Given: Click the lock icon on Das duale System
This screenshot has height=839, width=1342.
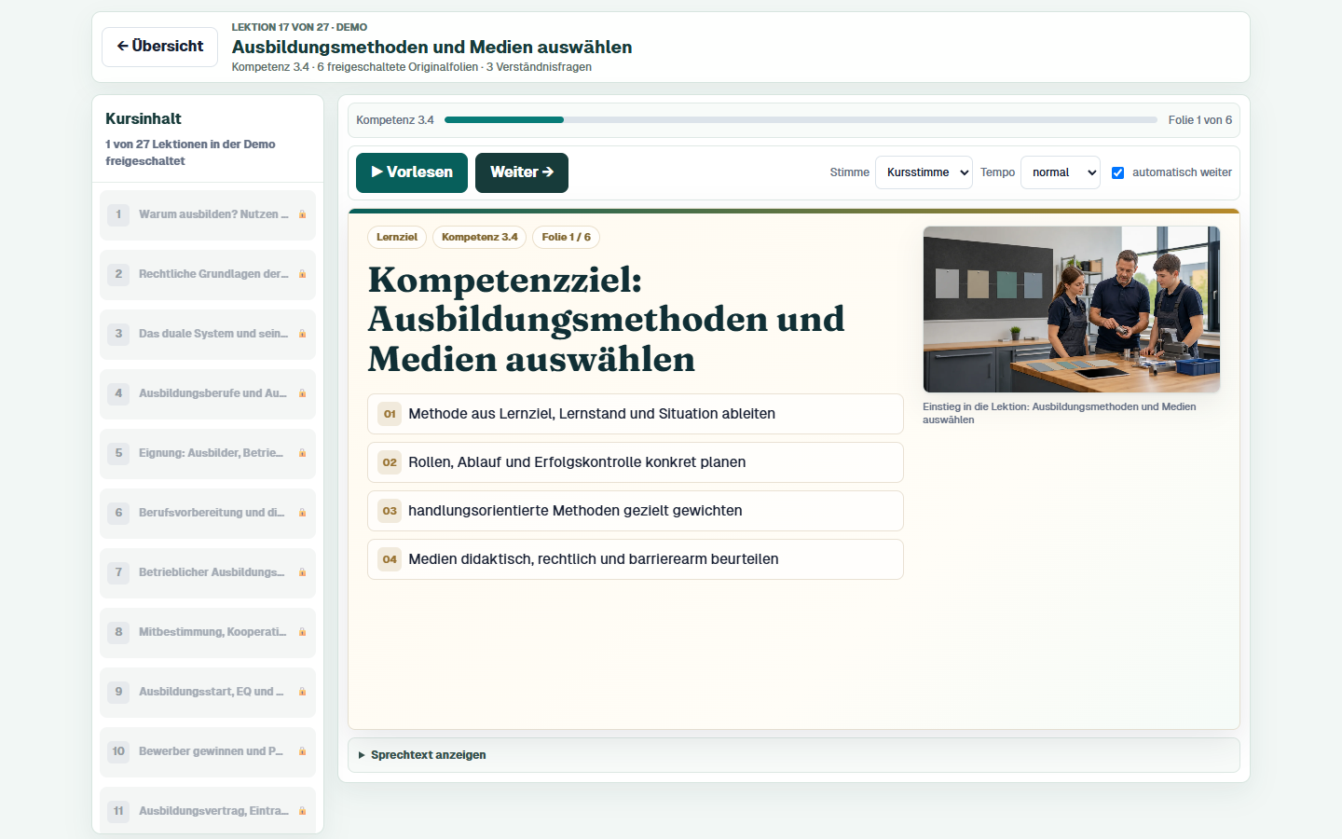Looking at the screenshot, I should click(x=302, y=334).
